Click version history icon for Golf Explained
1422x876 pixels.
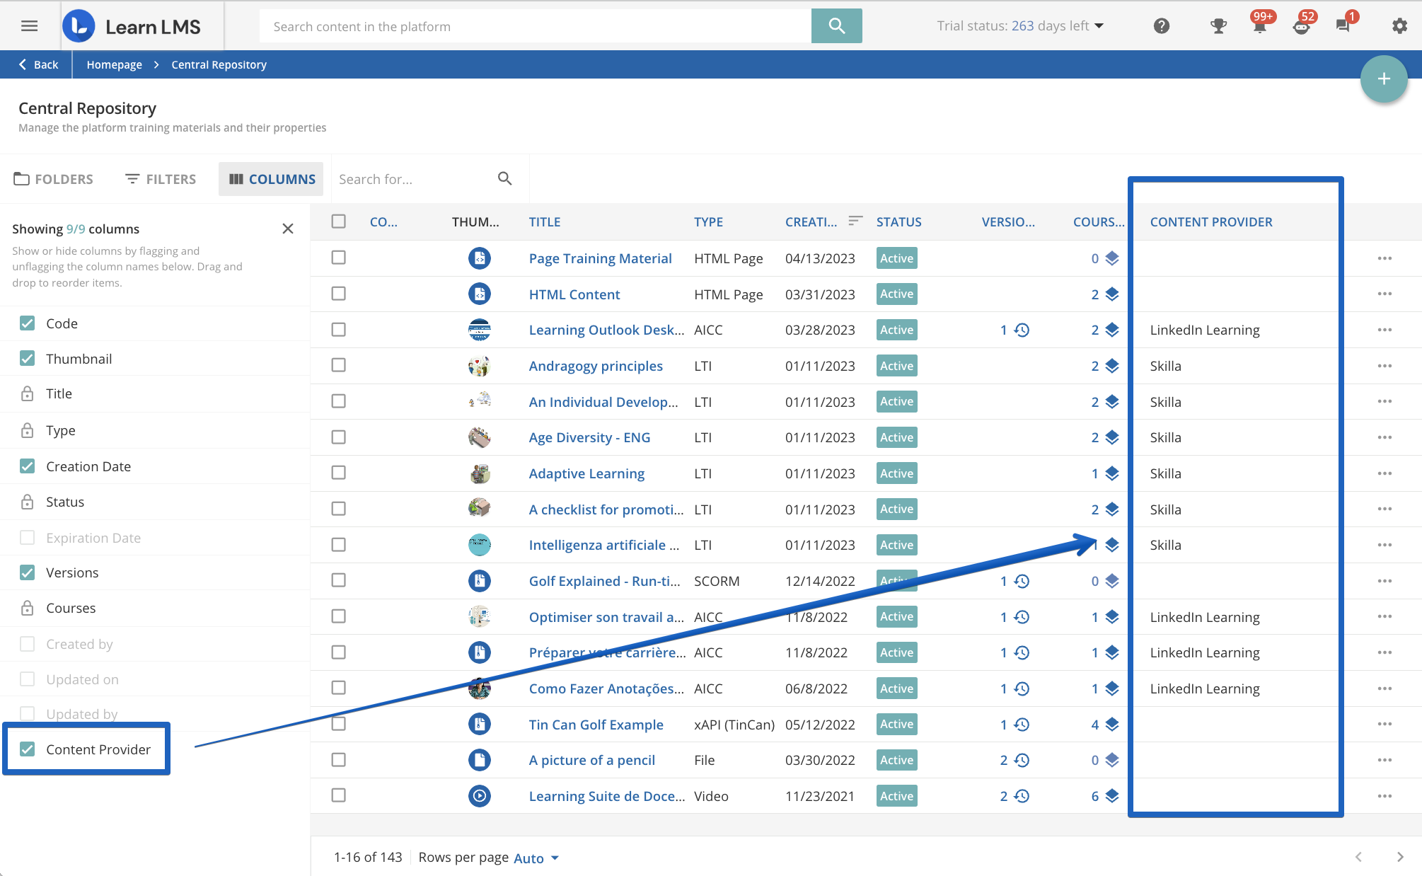pyautogui.click(x=1022, y=581)
